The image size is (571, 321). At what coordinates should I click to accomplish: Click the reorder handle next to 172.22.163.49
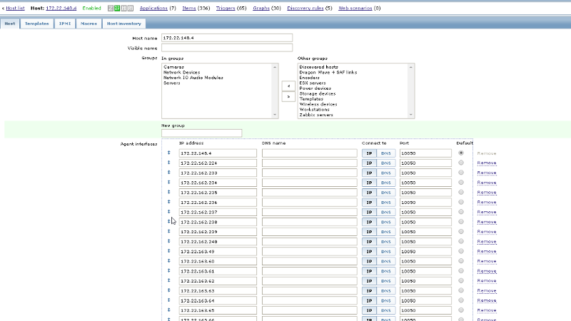(x=169, y=251)
